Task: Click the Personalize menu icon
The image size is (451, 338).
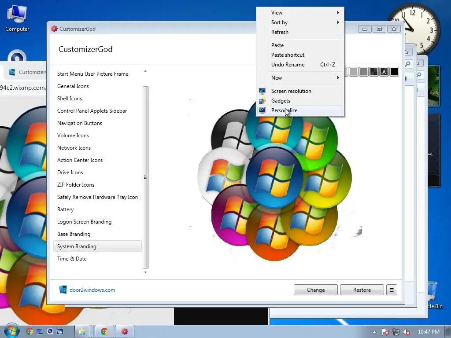Action: click(262, 110)
